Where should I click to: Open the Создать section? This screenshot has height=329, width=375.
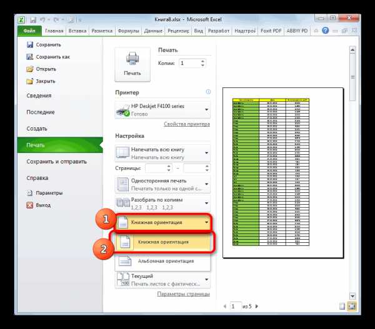(37, 129)
